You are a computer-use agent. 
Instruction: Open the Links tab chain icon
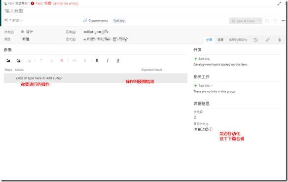click(x=267, y=39)
